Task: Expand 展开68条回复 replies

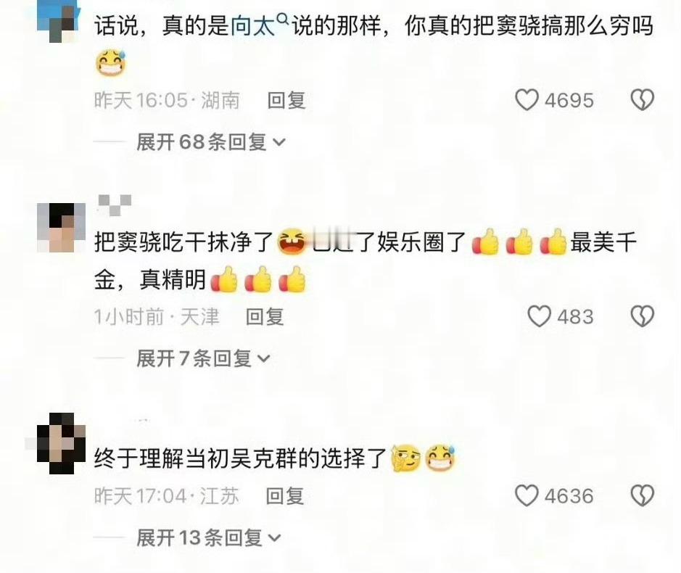Action: [210, 142]
